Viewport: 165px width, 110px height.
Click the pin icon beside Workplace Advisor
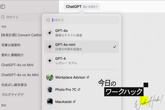88,77
